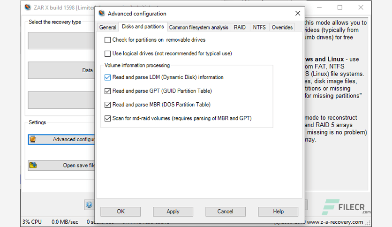Viewport: 392px width, 227px height.
Task: Click the Advanced configuration chip icon
Action: click(x=33, y=139)
